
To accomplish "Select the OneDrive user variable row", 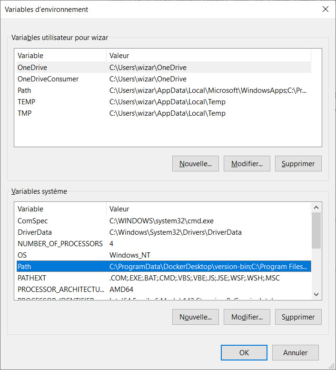I will (x=164, y=68).
